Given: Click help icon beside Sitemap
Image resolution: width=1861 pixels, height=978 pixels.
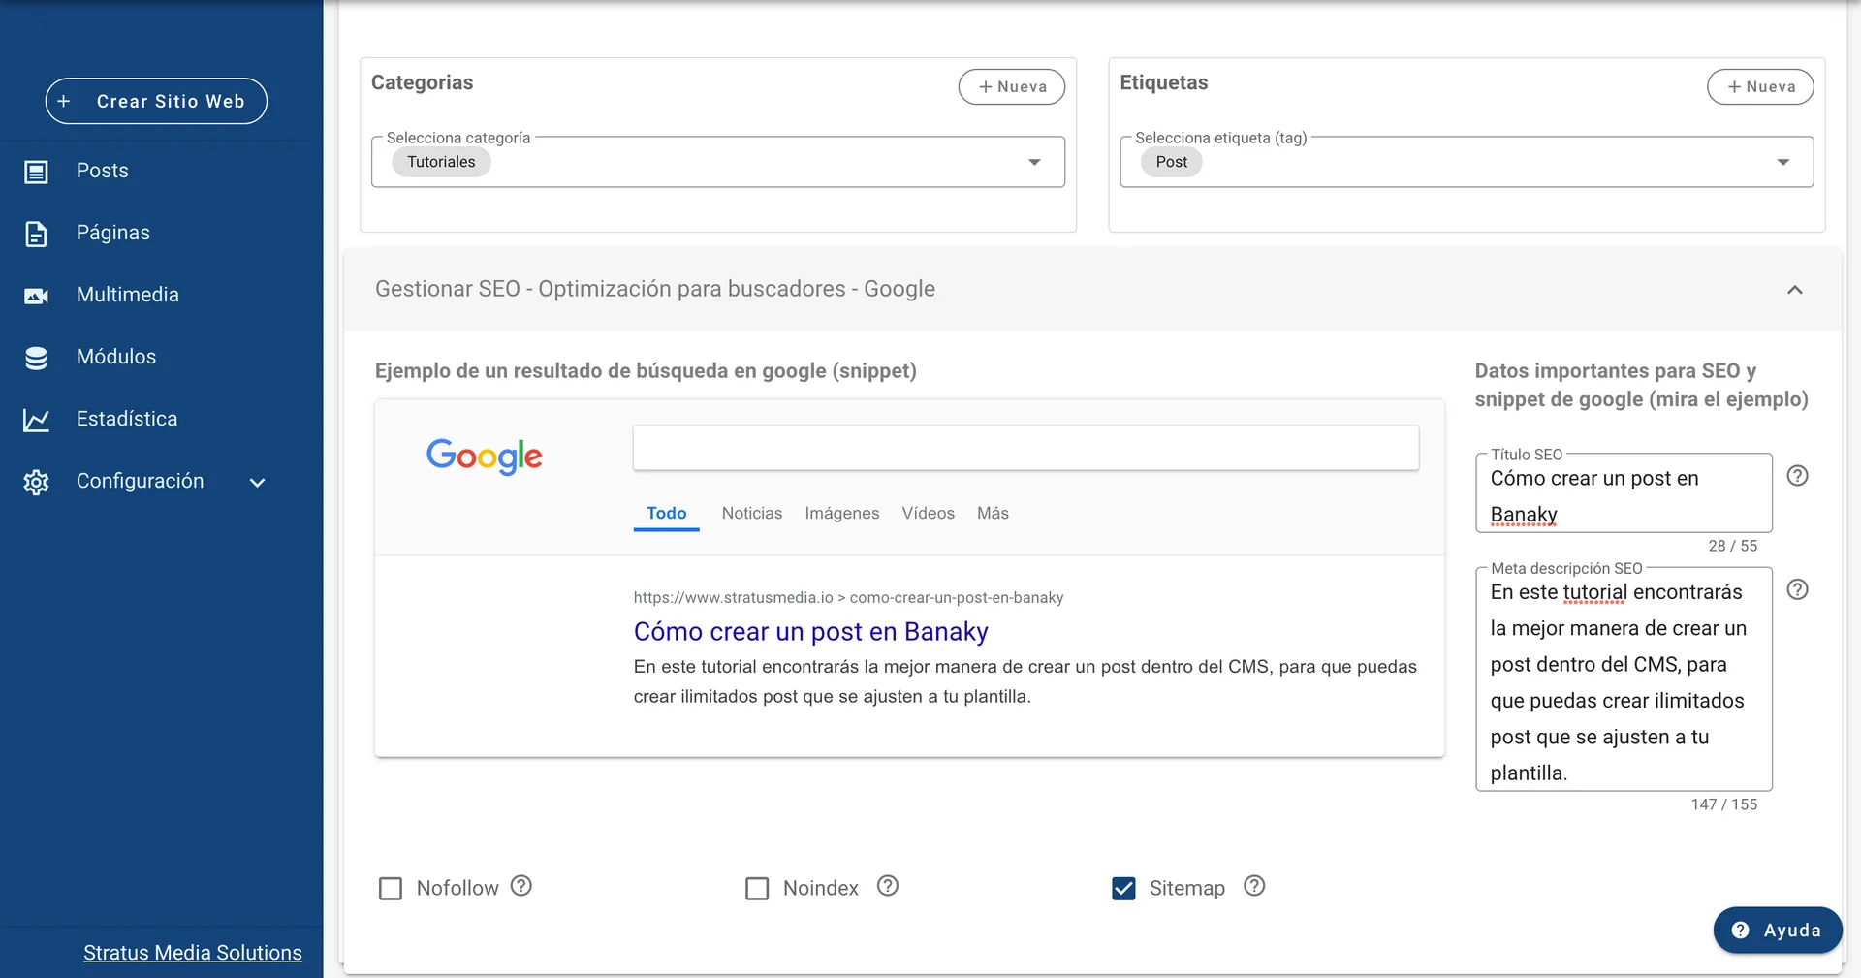Looking at the screenshot, I should (1254, 886).
